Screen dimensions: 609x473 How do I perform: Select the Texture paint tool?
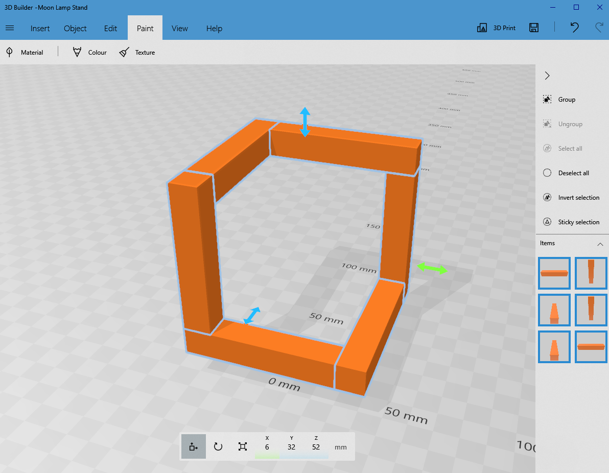[x=137, y=52]
